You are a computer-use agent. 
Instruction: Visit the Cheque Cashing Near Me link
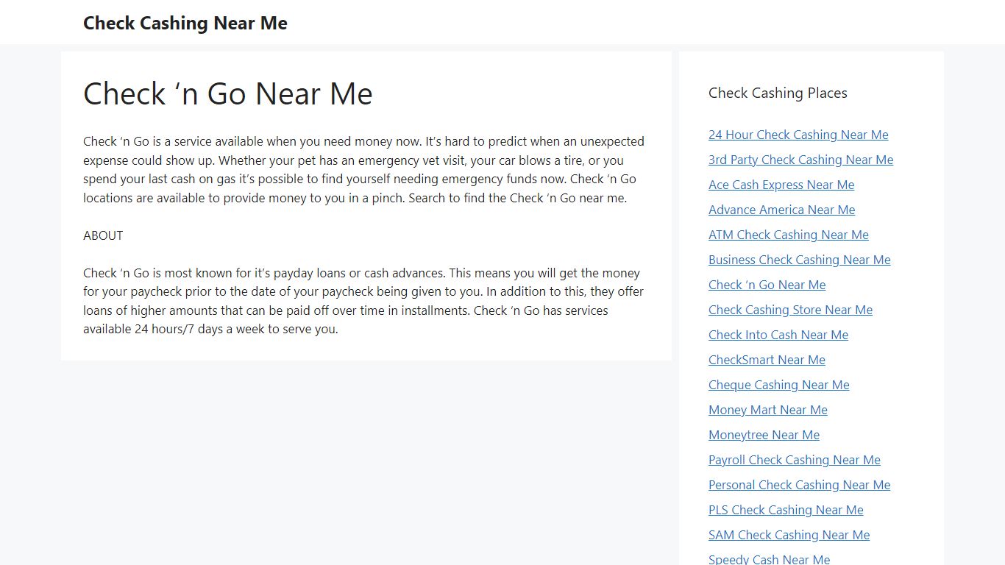pos(779,385)
